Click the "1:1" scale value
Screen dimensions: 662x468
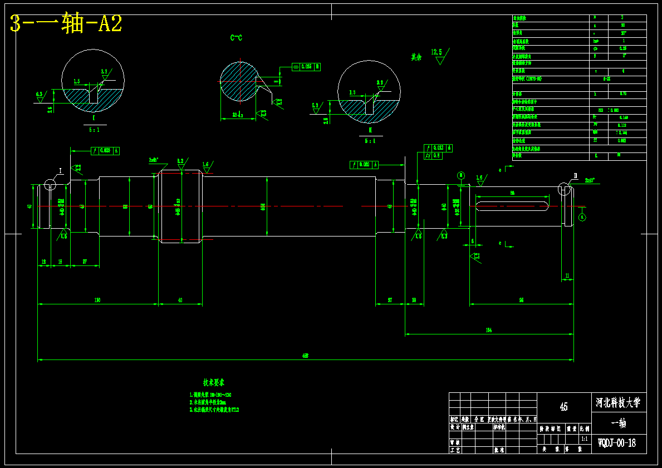coord(584,439)
